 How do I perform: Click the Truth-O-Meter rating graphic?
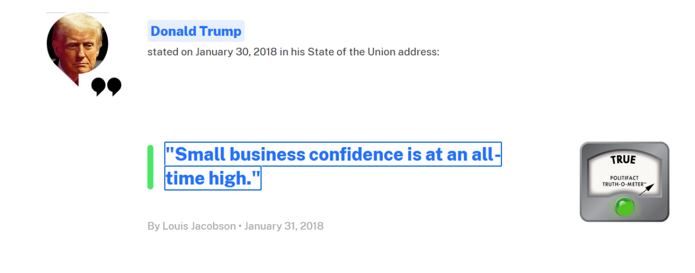click(624, 182)
